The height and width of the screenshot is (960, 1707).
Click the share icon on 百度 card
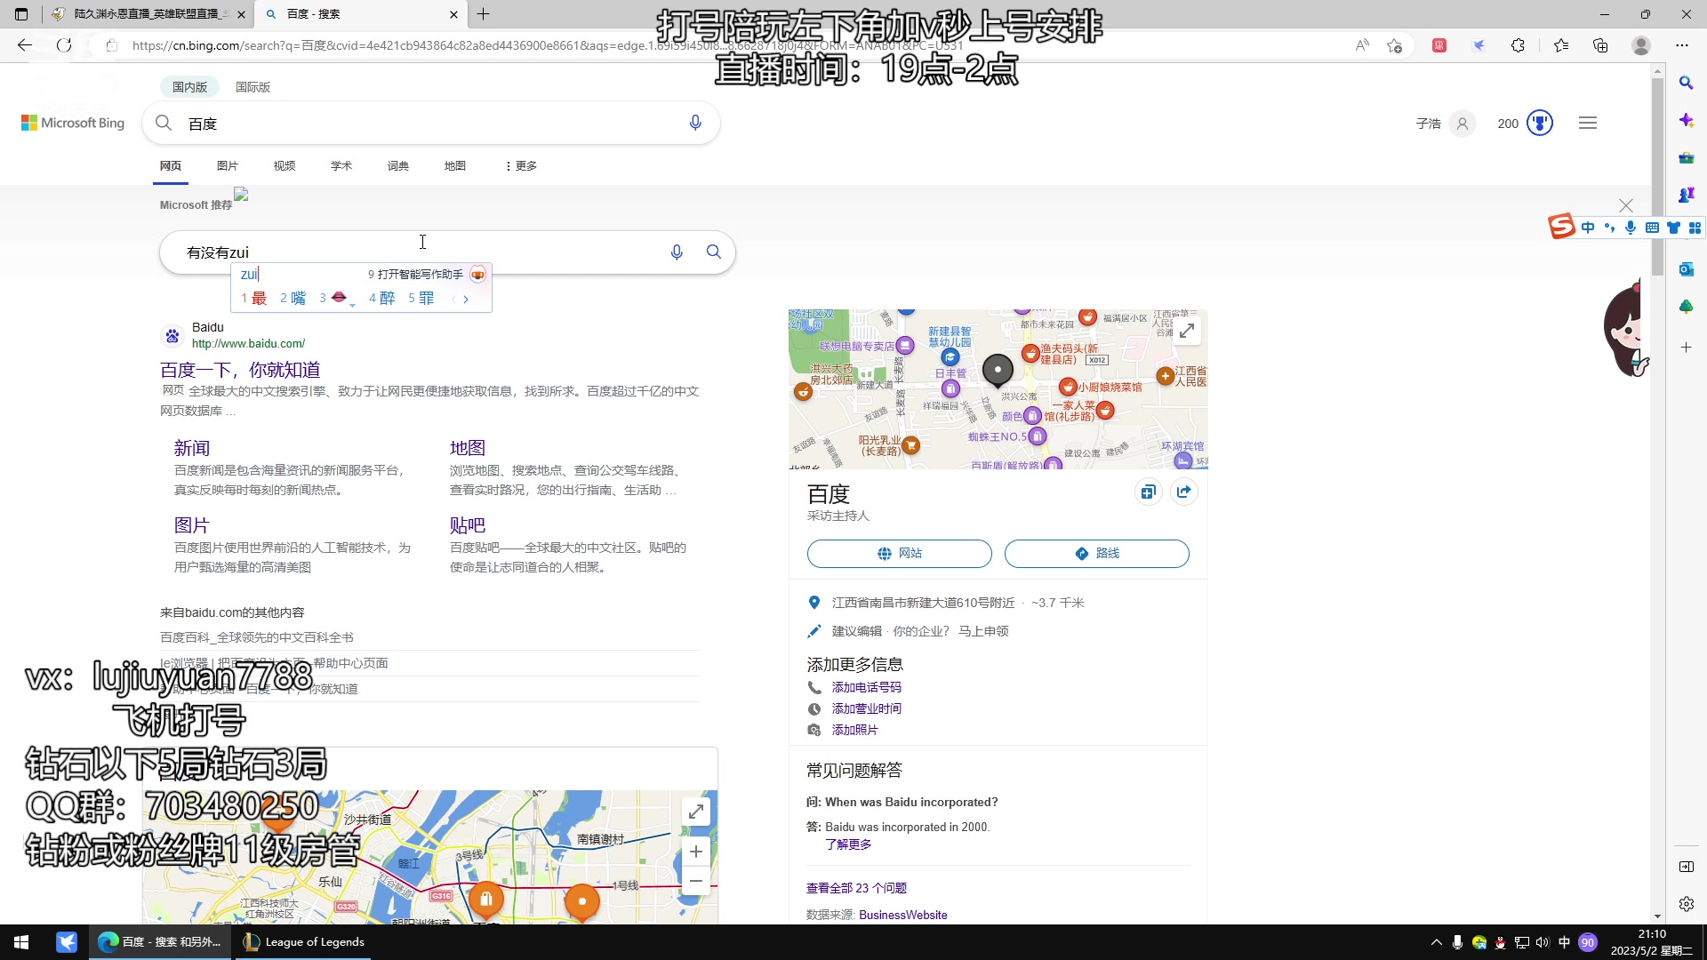[x=1184, y=492]
